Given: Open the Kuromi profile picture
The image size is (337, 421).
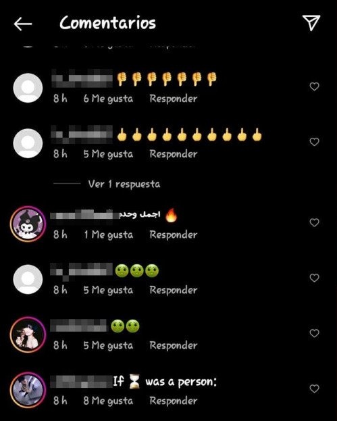Looking at the screenshot, I should click(28, 224).
